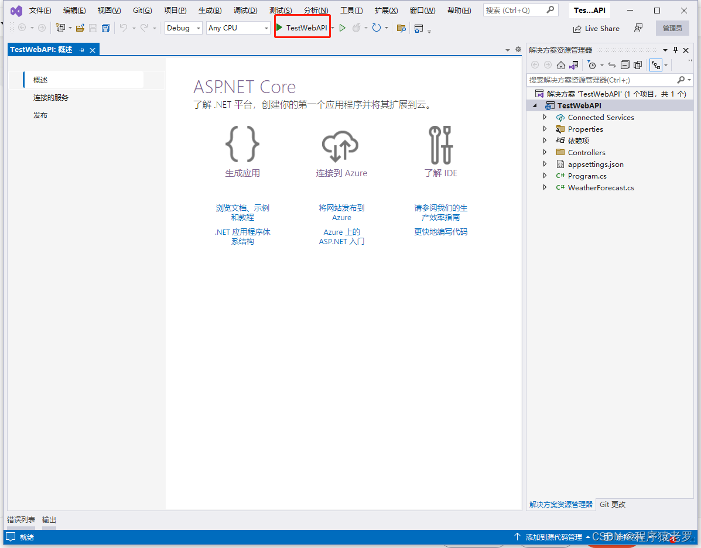Select 连接的服务 in left sidebar
The image size is (701, 548).
(x=50, y=97)
